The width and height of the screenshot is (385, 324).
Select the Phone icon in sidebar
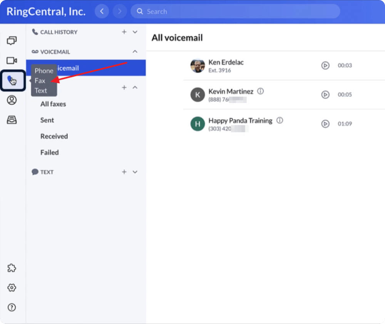tap(12, 81)
